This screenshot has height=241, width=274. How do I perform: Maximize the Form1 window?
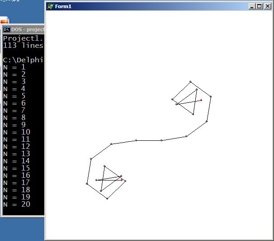[259, 6]
